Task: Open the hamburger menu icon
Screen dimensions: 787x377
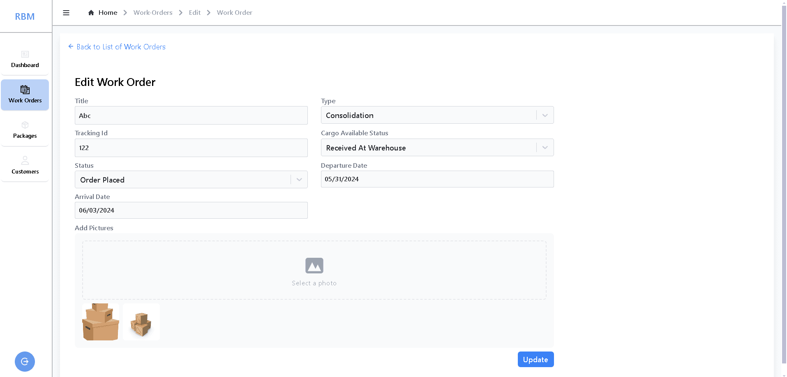Action: (66, 13)
